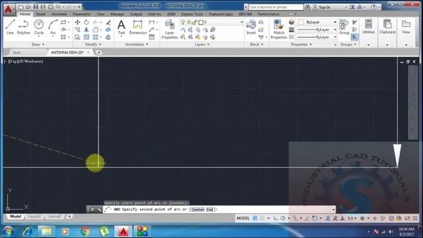Open Layer Properties manager
This screenshot has height=238, width=423.
point(170,29)
